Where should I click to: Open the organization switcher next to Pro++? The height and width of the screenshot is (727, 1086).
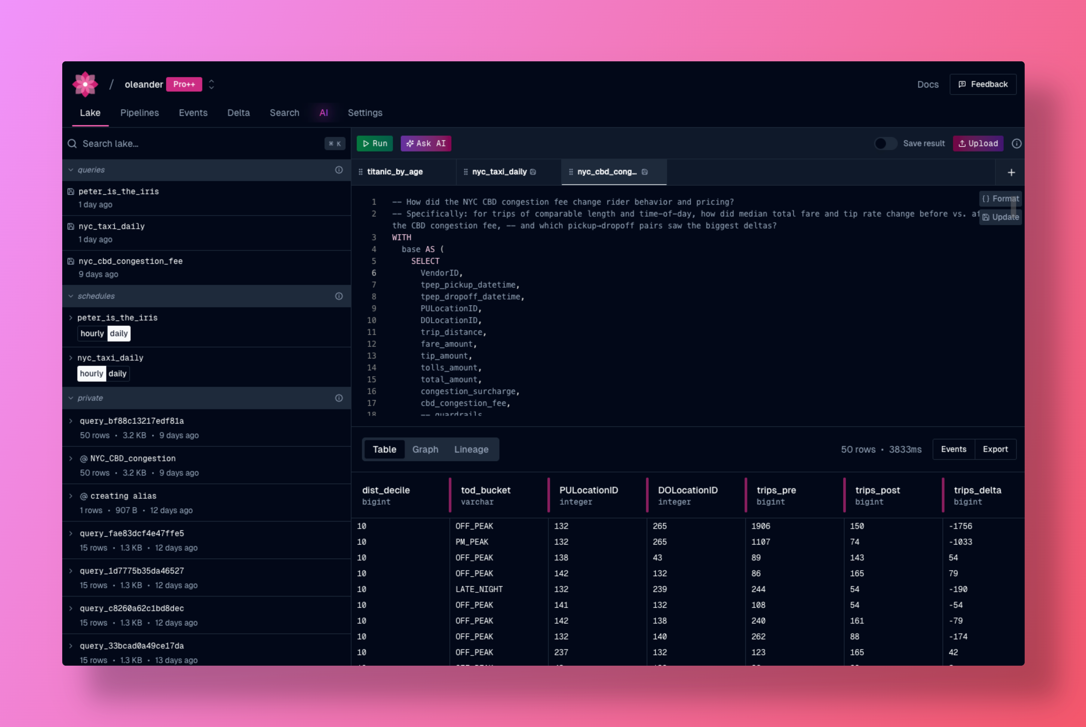[211, 84]
